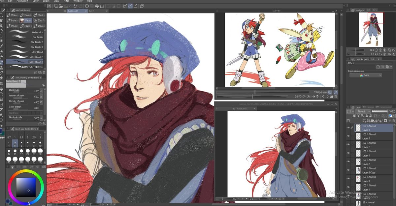Image resolution: width=396 pixels, height=206 pixels.
Task: Click the Clip Studio launcher icon in the command bar
Action: tap(49, 6)
